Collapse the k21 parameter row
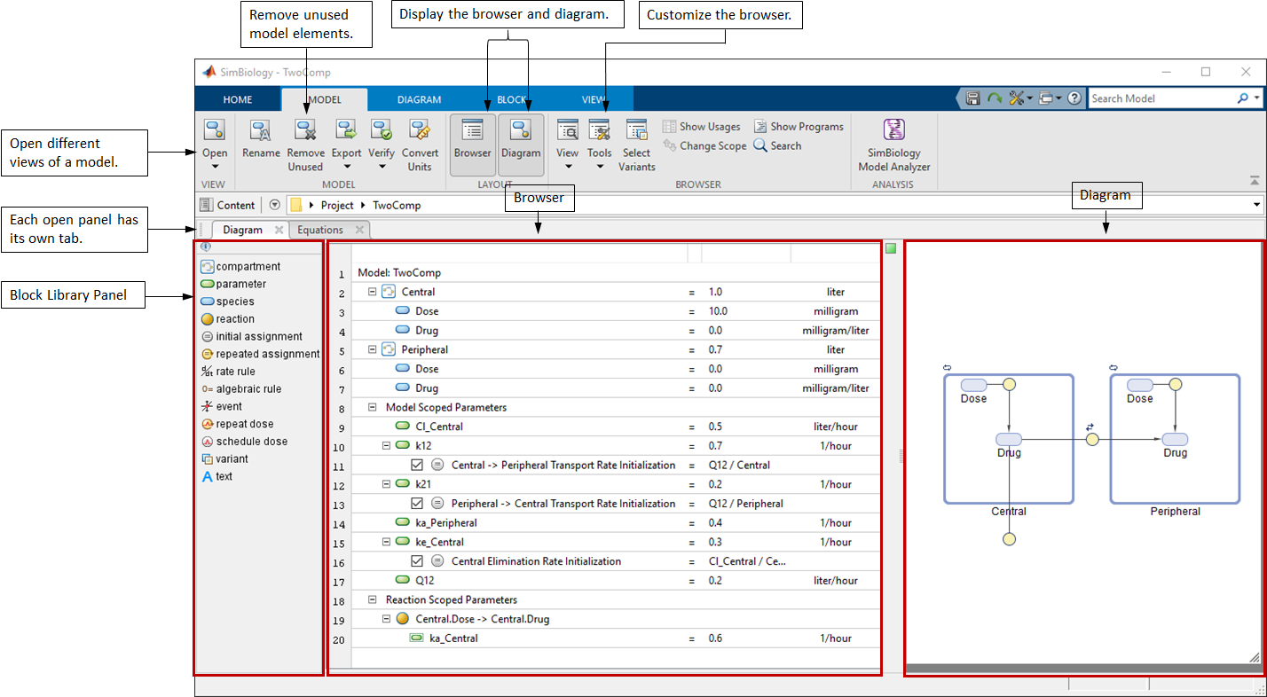The height and width of the screenshot is (697, 1267). pyautogui.click(x=387, y=484)
